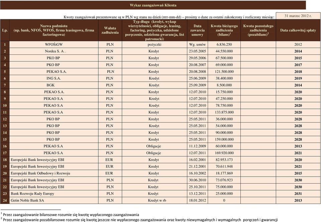321x222 pixels.
Task: Click the 'Waluta zadłużenia' column header
Action: pyautogui.click(x=110, y=30)
